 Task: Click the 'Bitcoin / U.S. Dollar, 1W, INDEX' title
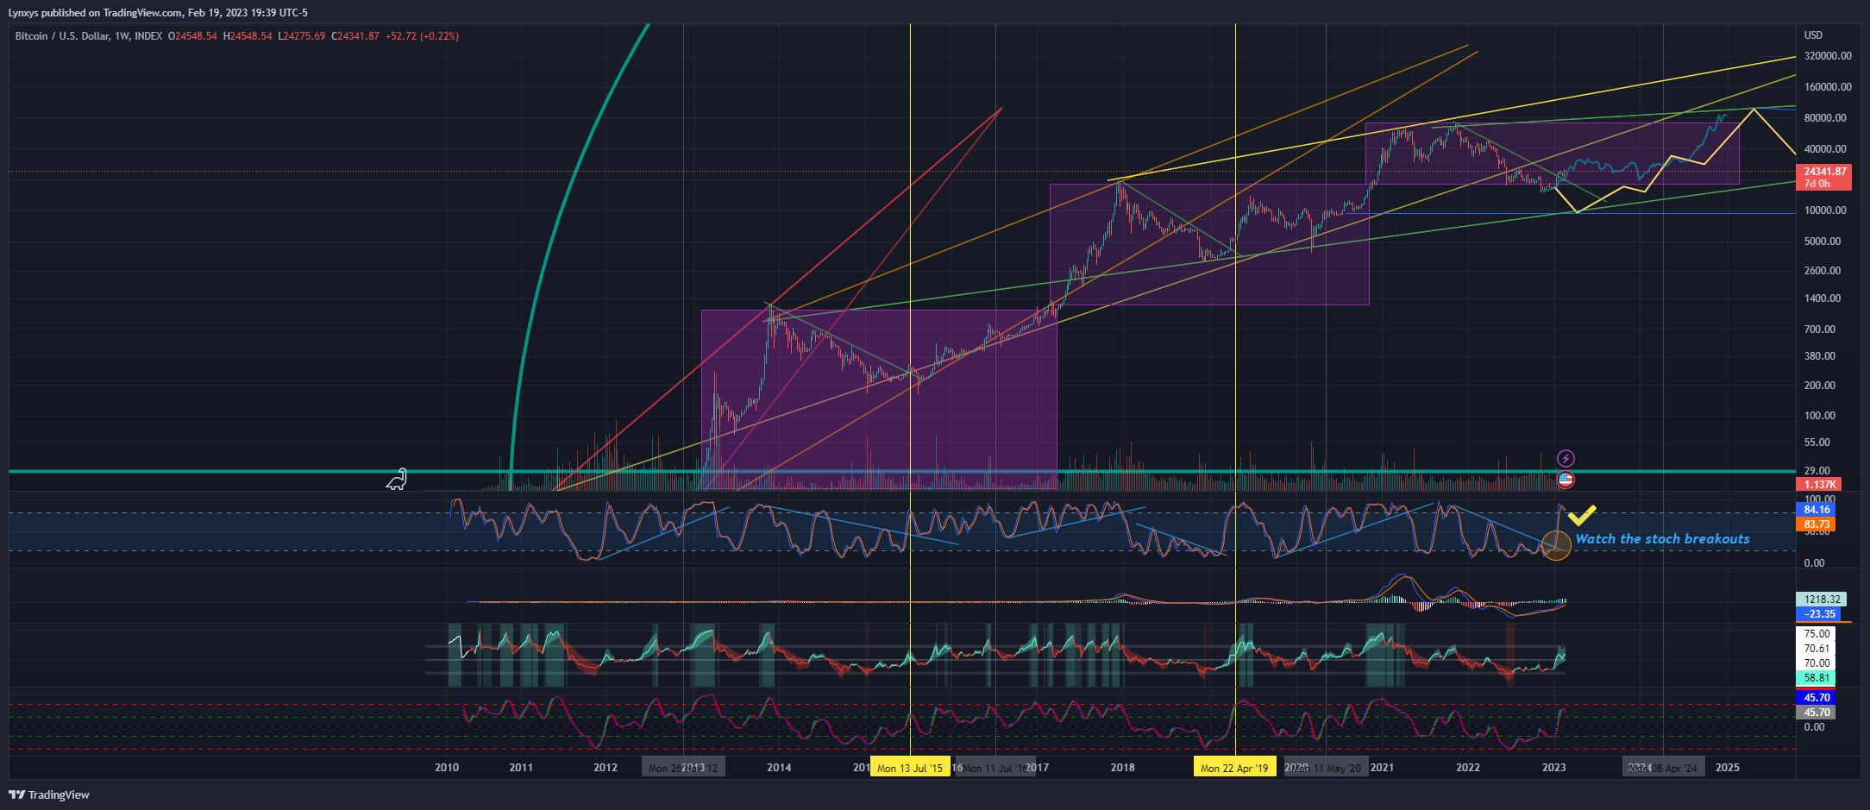[x=88, y=36]
